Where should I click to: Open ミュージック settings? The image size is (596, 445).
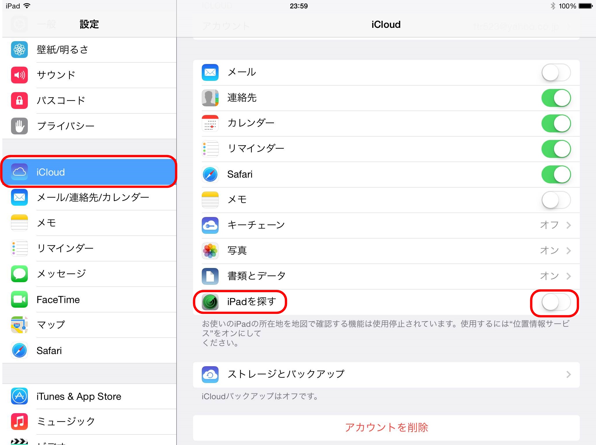pyautogui.click(x=89, y=422)
